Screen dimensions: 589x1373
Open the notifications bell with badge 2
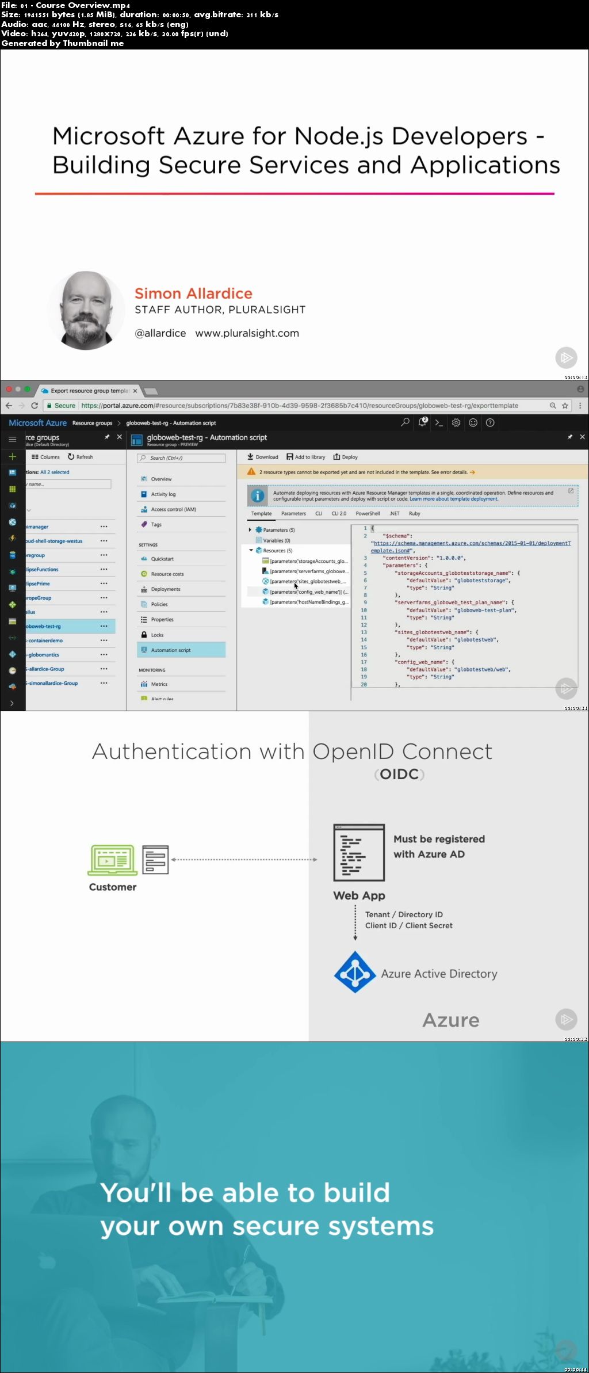point(423,422)
